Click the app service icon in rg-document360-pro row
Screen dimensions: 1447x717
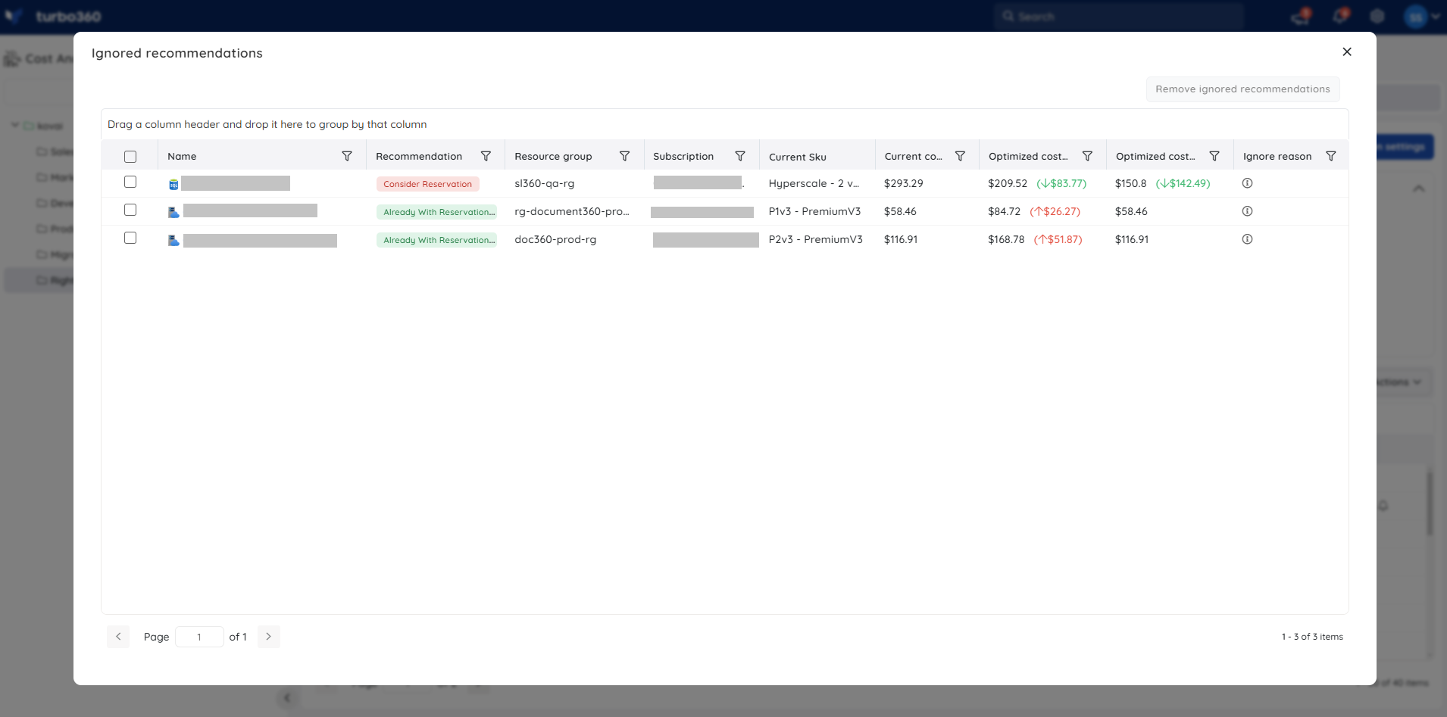[x=173, y=212]
